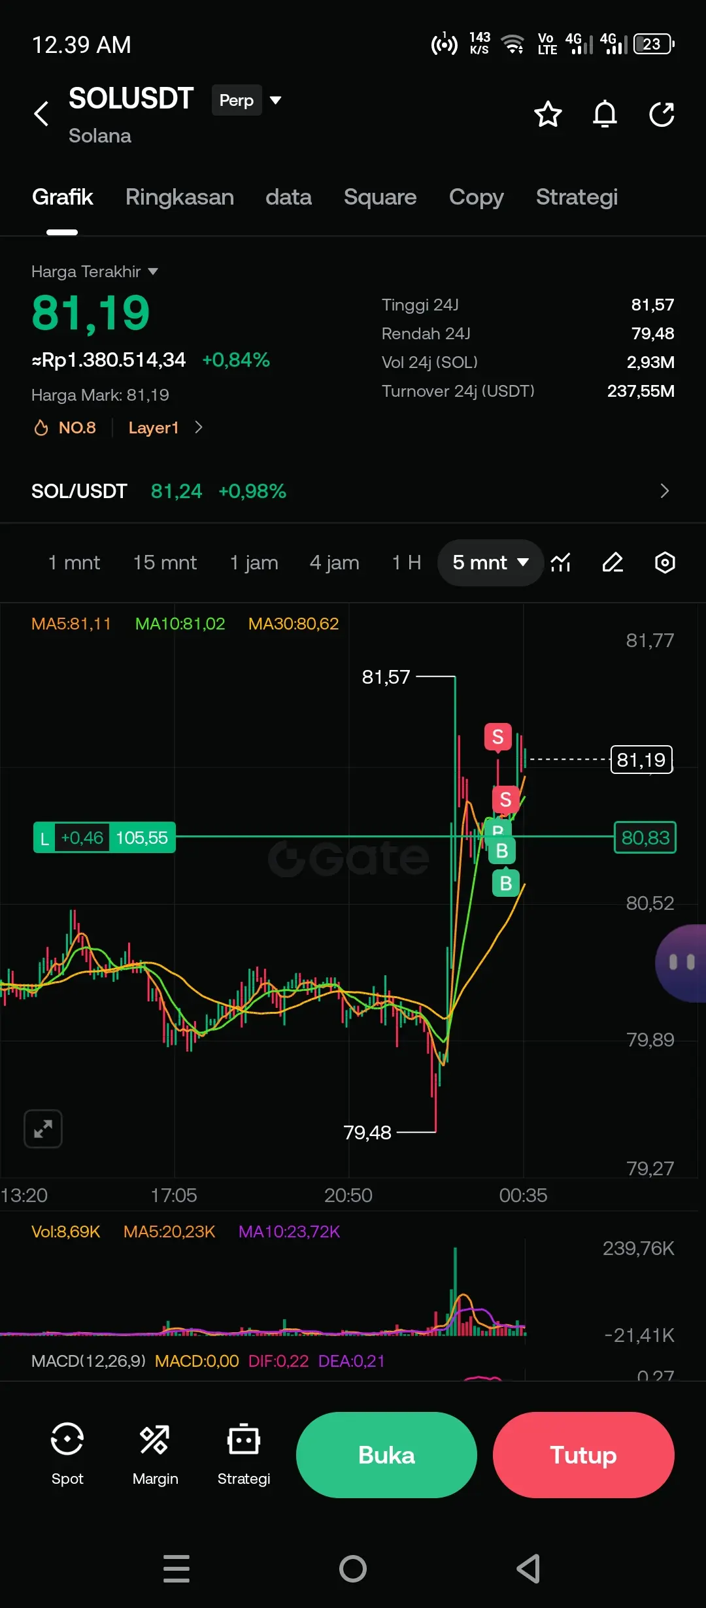Open Margin trading shortcut
706x1608 pixels.
155,1454
